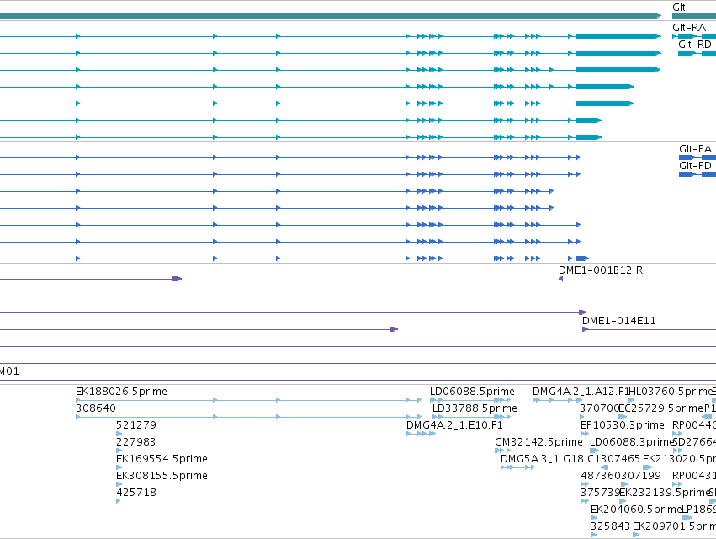Click the 325843 EST label
This screenshot has width=716, height=539.
[x=610, y=526]
